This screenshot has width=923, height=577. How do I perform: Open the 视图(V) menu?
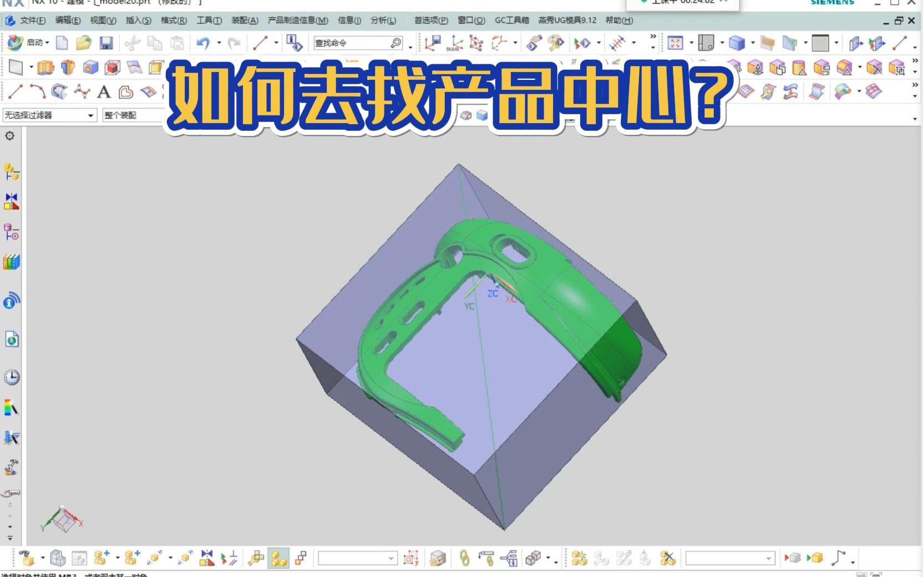[103, 21]
